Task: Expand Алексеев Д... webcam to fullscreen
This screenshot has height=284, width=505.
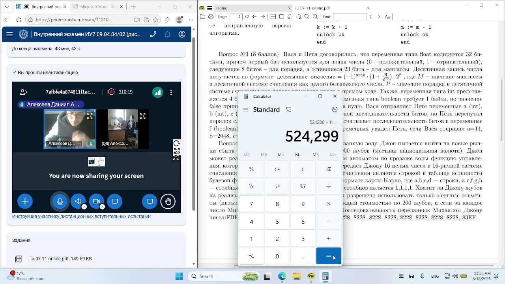Action: click(x=90, y=116)
